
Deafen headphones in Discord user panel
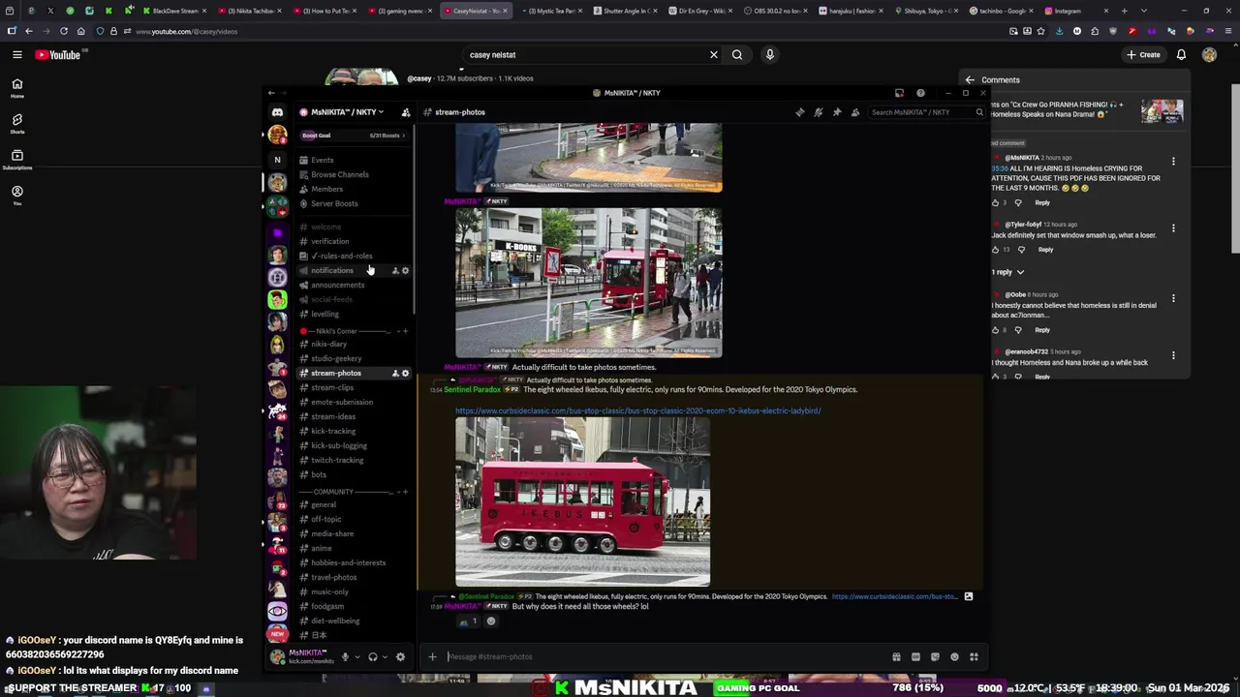point(372,656)
